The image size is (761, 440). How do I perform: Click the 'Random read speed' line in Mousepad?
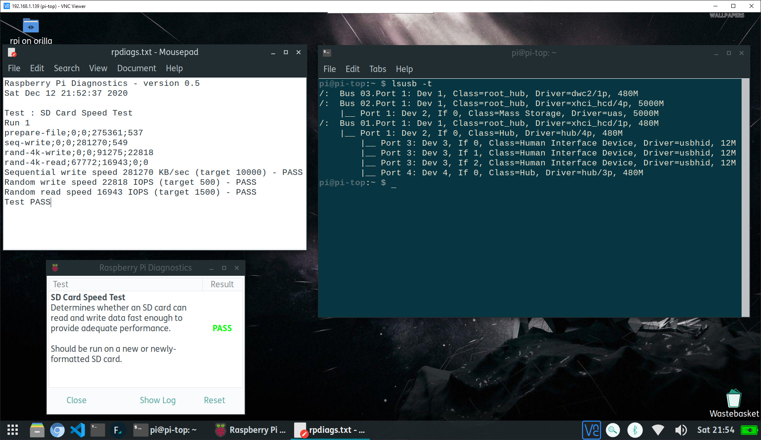coord(130,192)
